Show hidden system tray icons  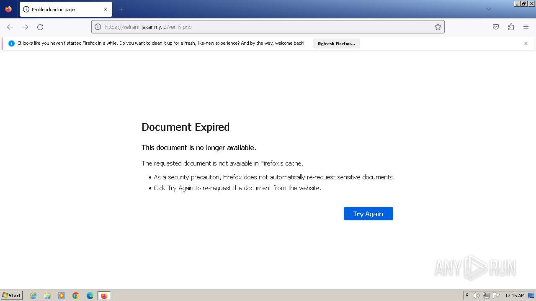click(x=467, y=296)
